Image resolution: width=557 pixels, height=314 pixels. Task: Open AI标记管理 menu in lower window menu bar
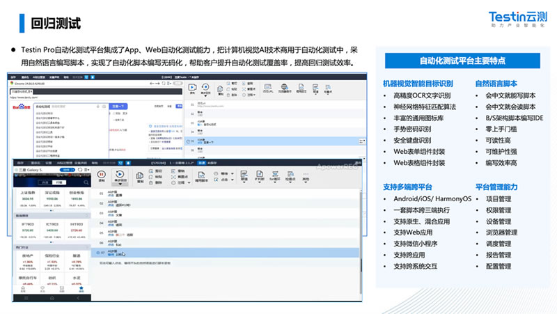pyautogui.click(x=64, y=163)
